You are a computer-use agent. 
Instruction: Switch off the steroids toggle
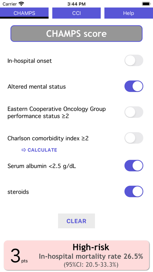coord(134,191)
